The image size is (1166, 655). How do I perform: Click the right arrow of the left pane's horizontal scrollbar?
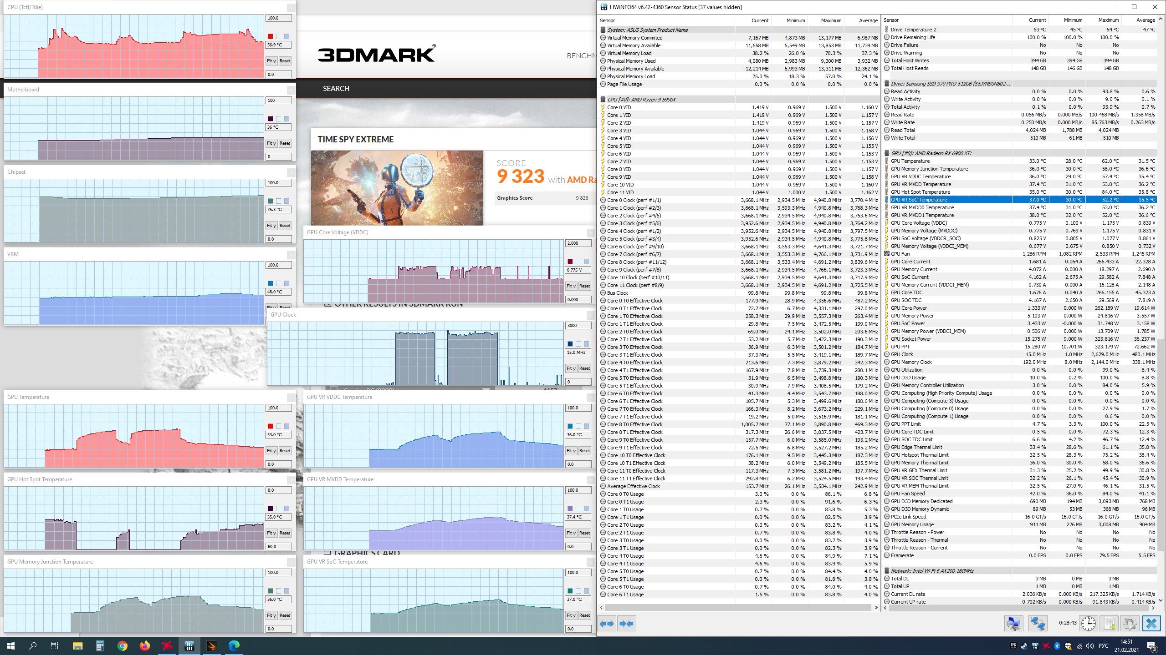click(x=876, y=607)
